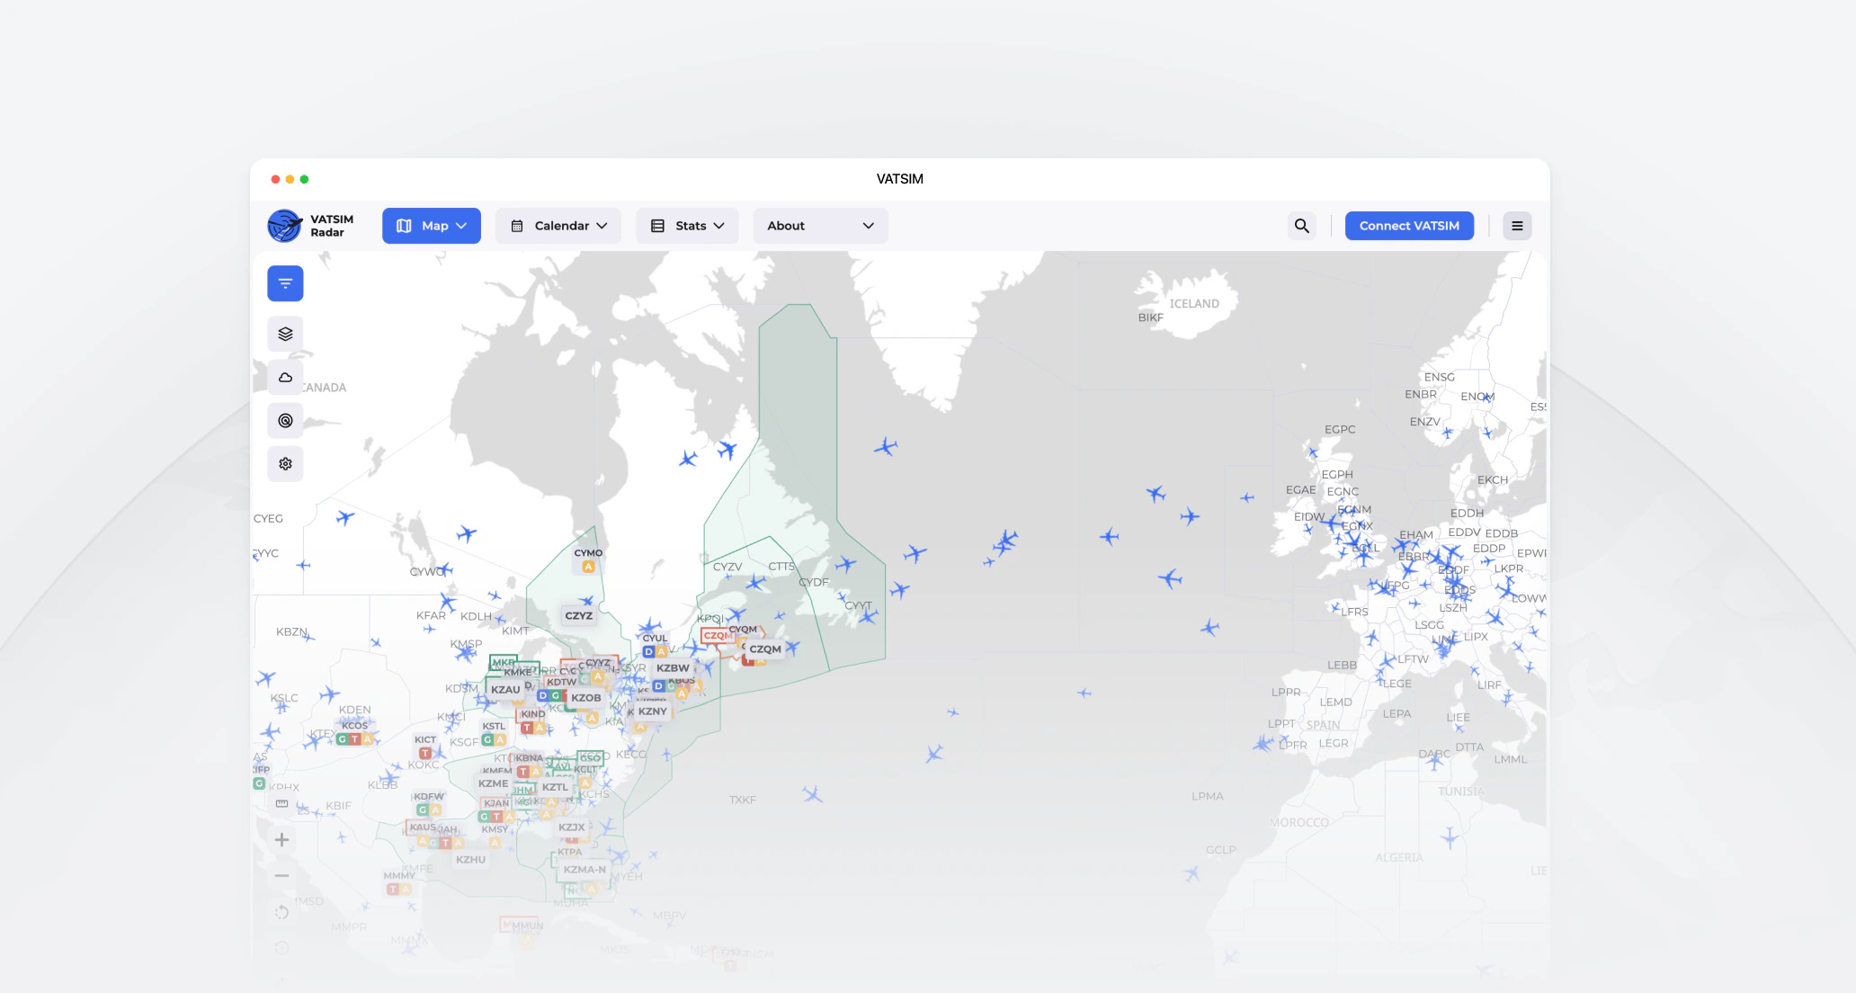
Task: Select the KZJX sector label
Action: tap(572, 827)
